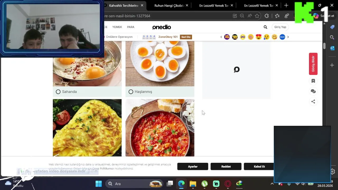Open the browser profile sync icon
This screenshot has height=190, width=338.
point(287,16)
